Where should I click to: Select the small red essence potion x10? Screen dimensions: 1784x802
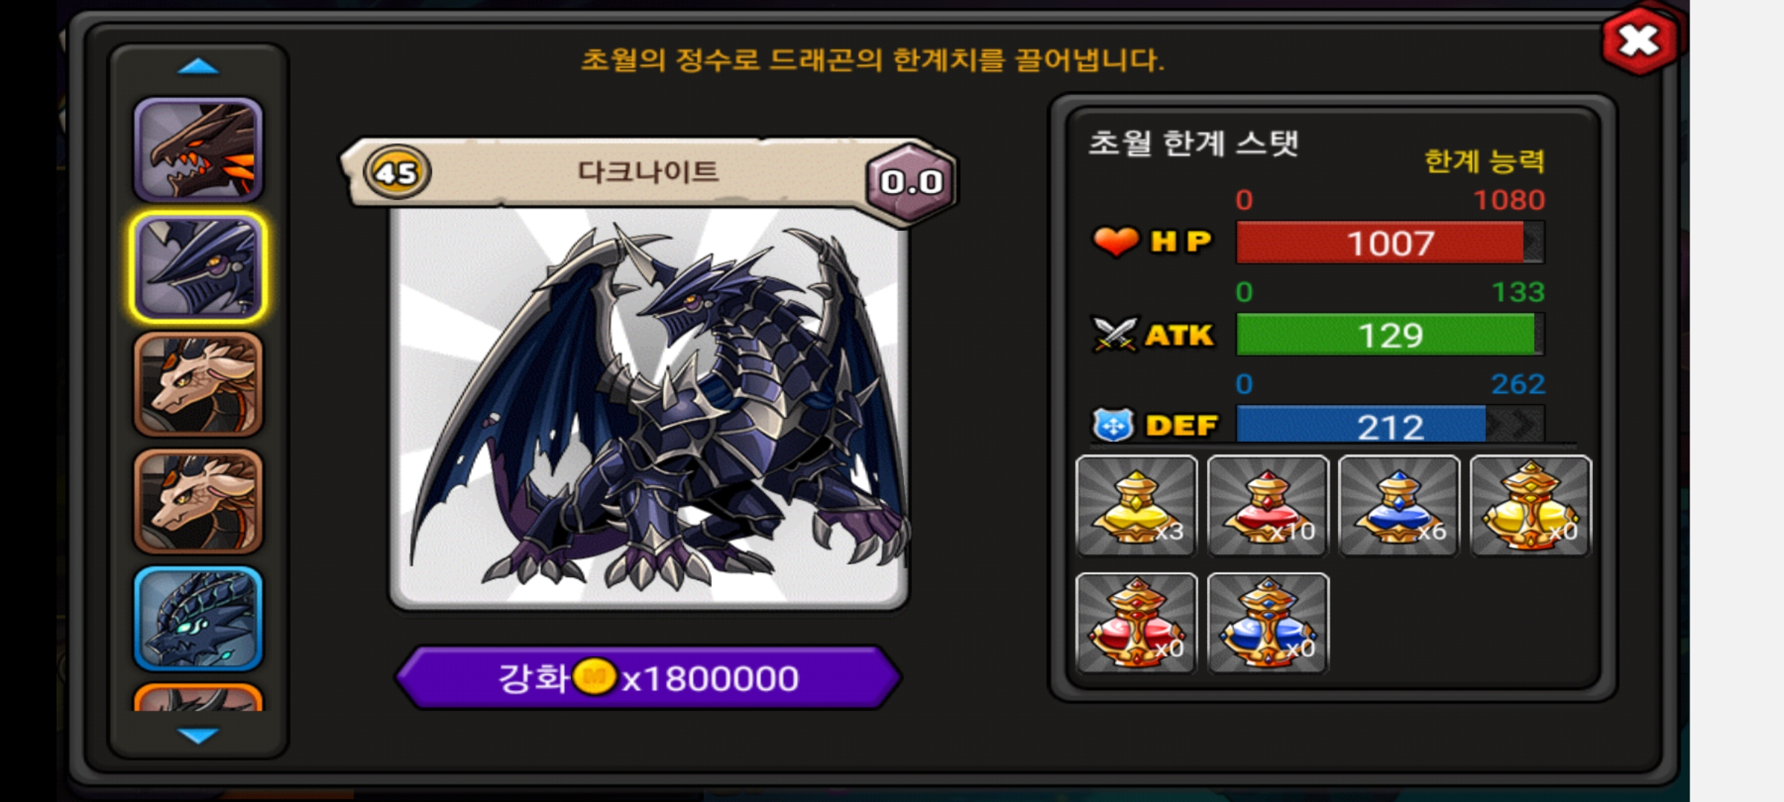point(1268,506)
